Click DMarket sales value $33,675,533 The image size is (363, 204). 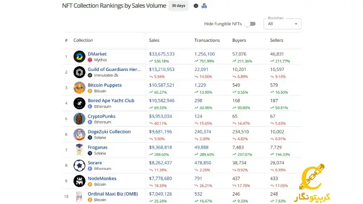point(161,54)
